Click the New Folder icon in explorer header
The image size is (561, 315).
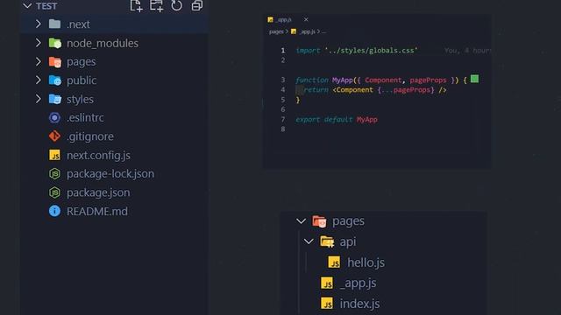point(156,6)
